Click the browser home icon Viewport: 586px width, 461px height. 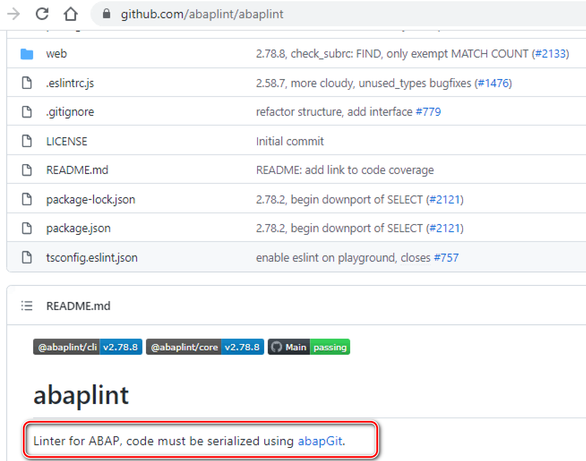(71, 14)
